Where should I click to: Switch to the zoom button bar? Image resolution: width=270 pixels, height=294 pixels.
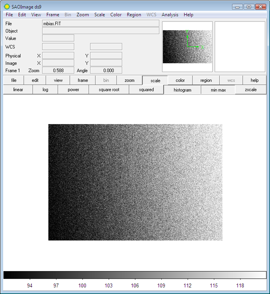pos(129,80)
